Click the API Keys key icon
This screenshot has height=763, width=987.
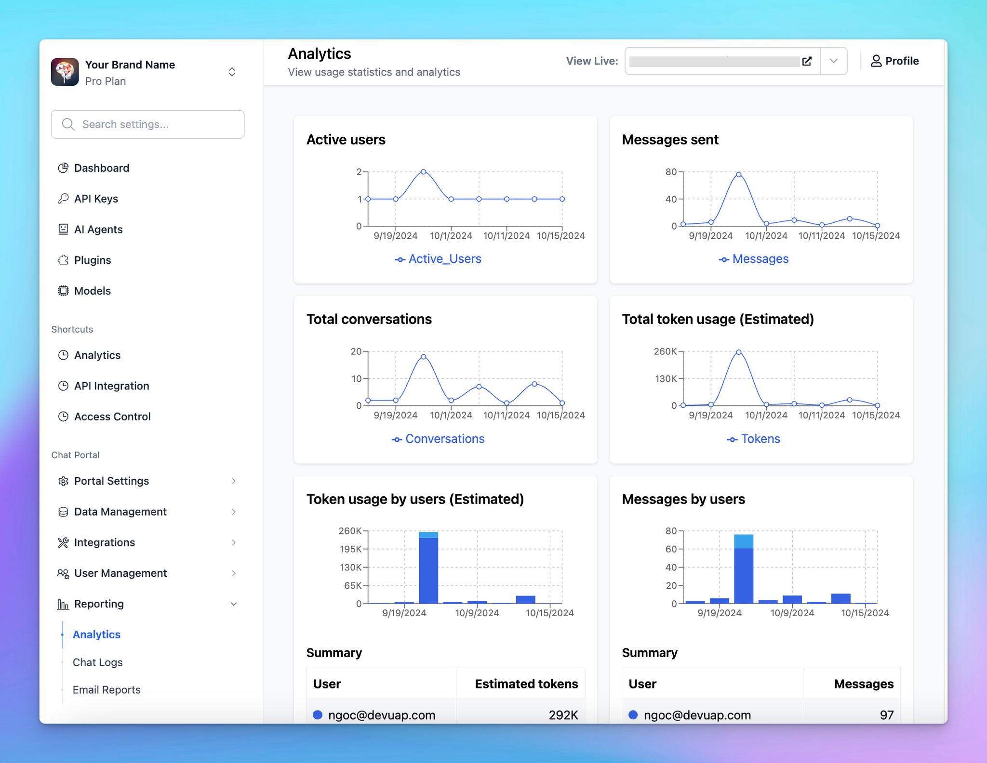[x=63, y=199]
